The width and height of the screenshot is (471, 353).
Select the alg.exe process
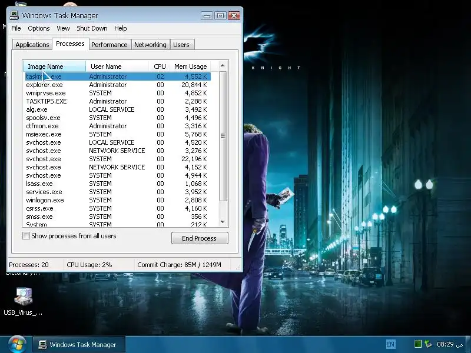(118, 109)
